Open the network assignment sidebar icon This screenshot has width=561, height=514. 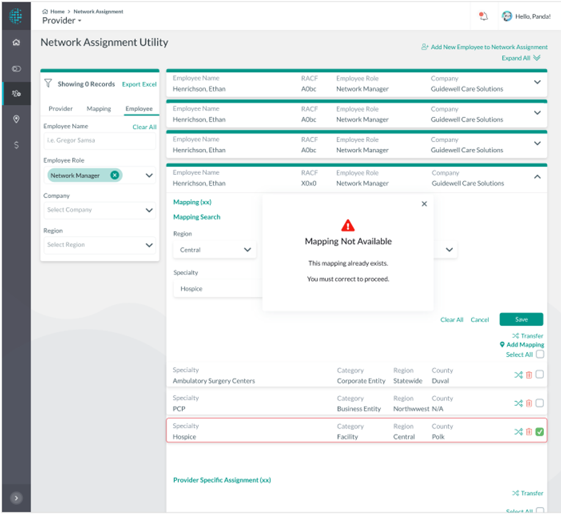point(16,94)
